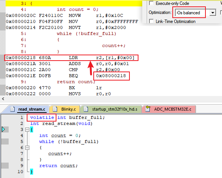
Task: Click the disassembly scroll-left arrow
Action: 3,99
